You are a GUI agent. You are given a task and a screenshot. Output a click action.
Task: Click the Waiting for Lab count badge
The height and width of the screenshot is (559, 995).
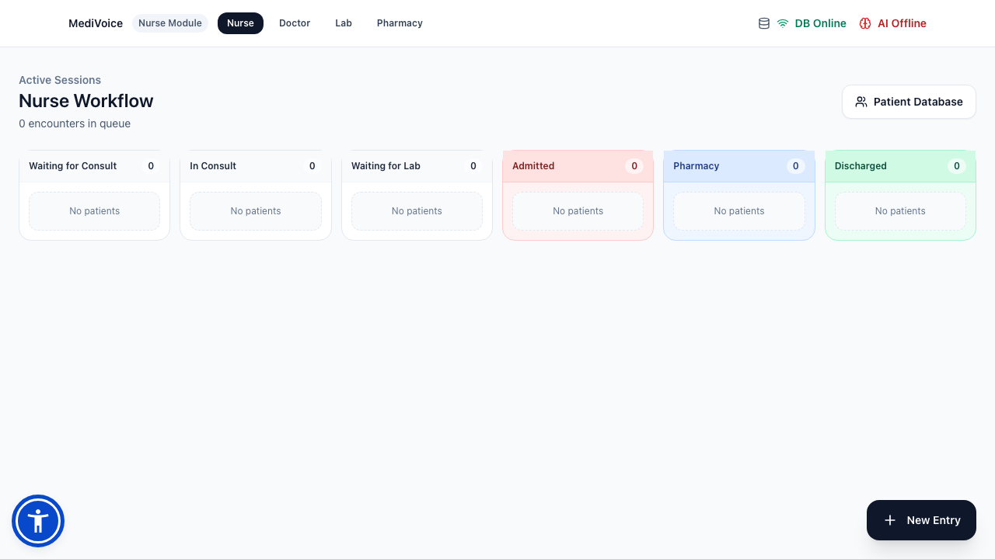click(x=473, y=166)
